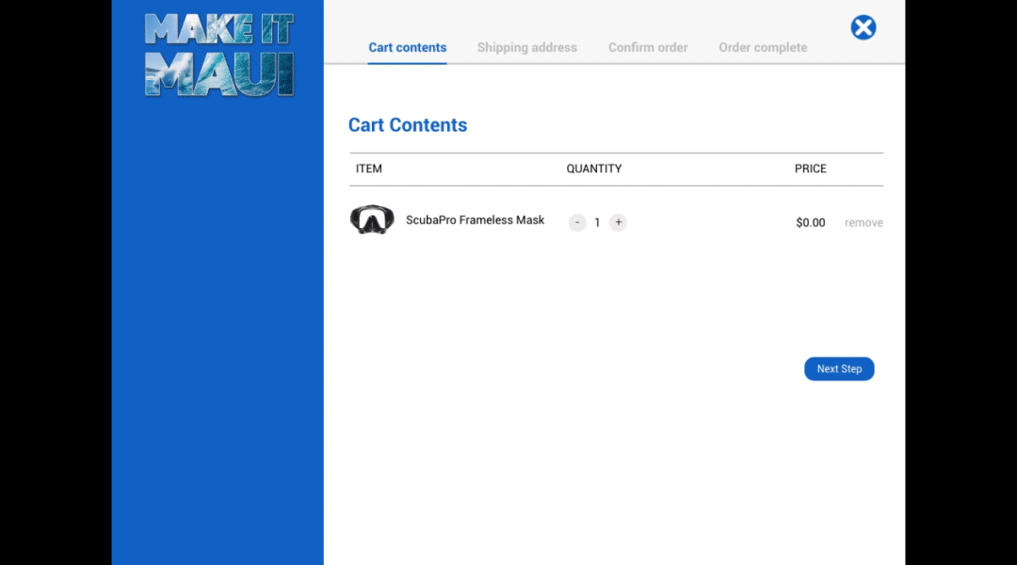Close the cart with the X icon

click(863, 27)
